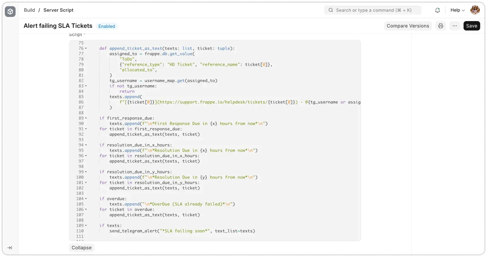Fold the append_ticket_as_text function at line 76
Image resolution: width=487 pixels, height=257 pixels.
coord(86,49)
